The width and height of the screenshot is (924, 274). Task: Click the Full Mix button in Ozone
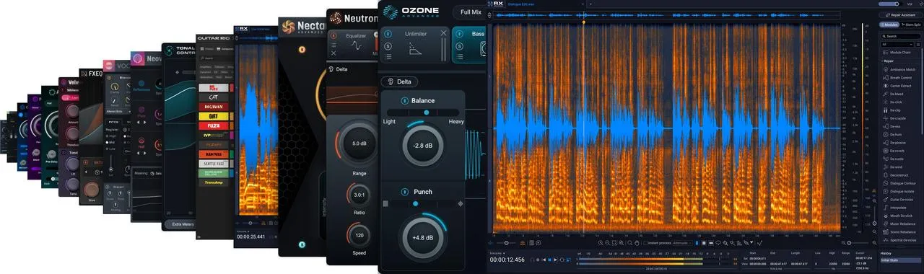[471, 12]
